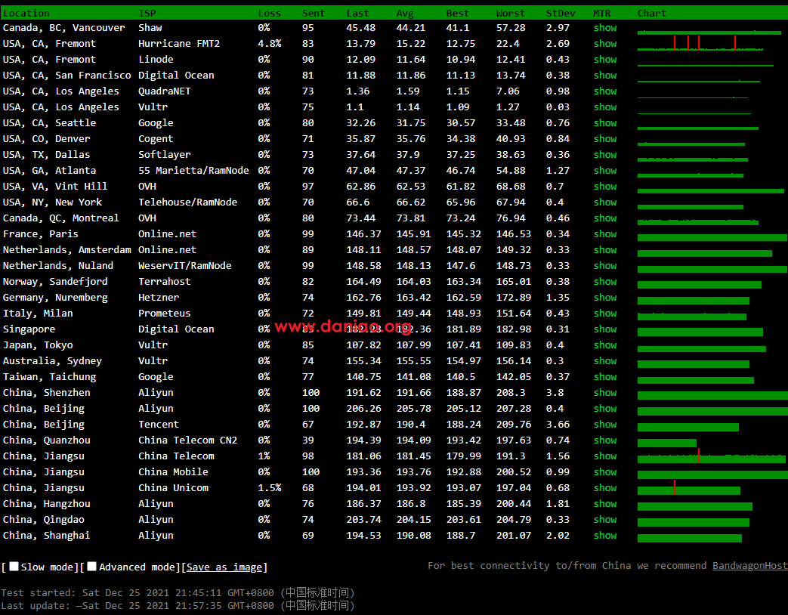Show MTR for Jiangsu China Unicom
The image size is (788, 615).
(605, 488)
